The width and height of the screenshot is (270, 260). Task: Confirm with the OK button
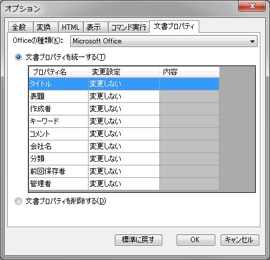tap(196, 240)
